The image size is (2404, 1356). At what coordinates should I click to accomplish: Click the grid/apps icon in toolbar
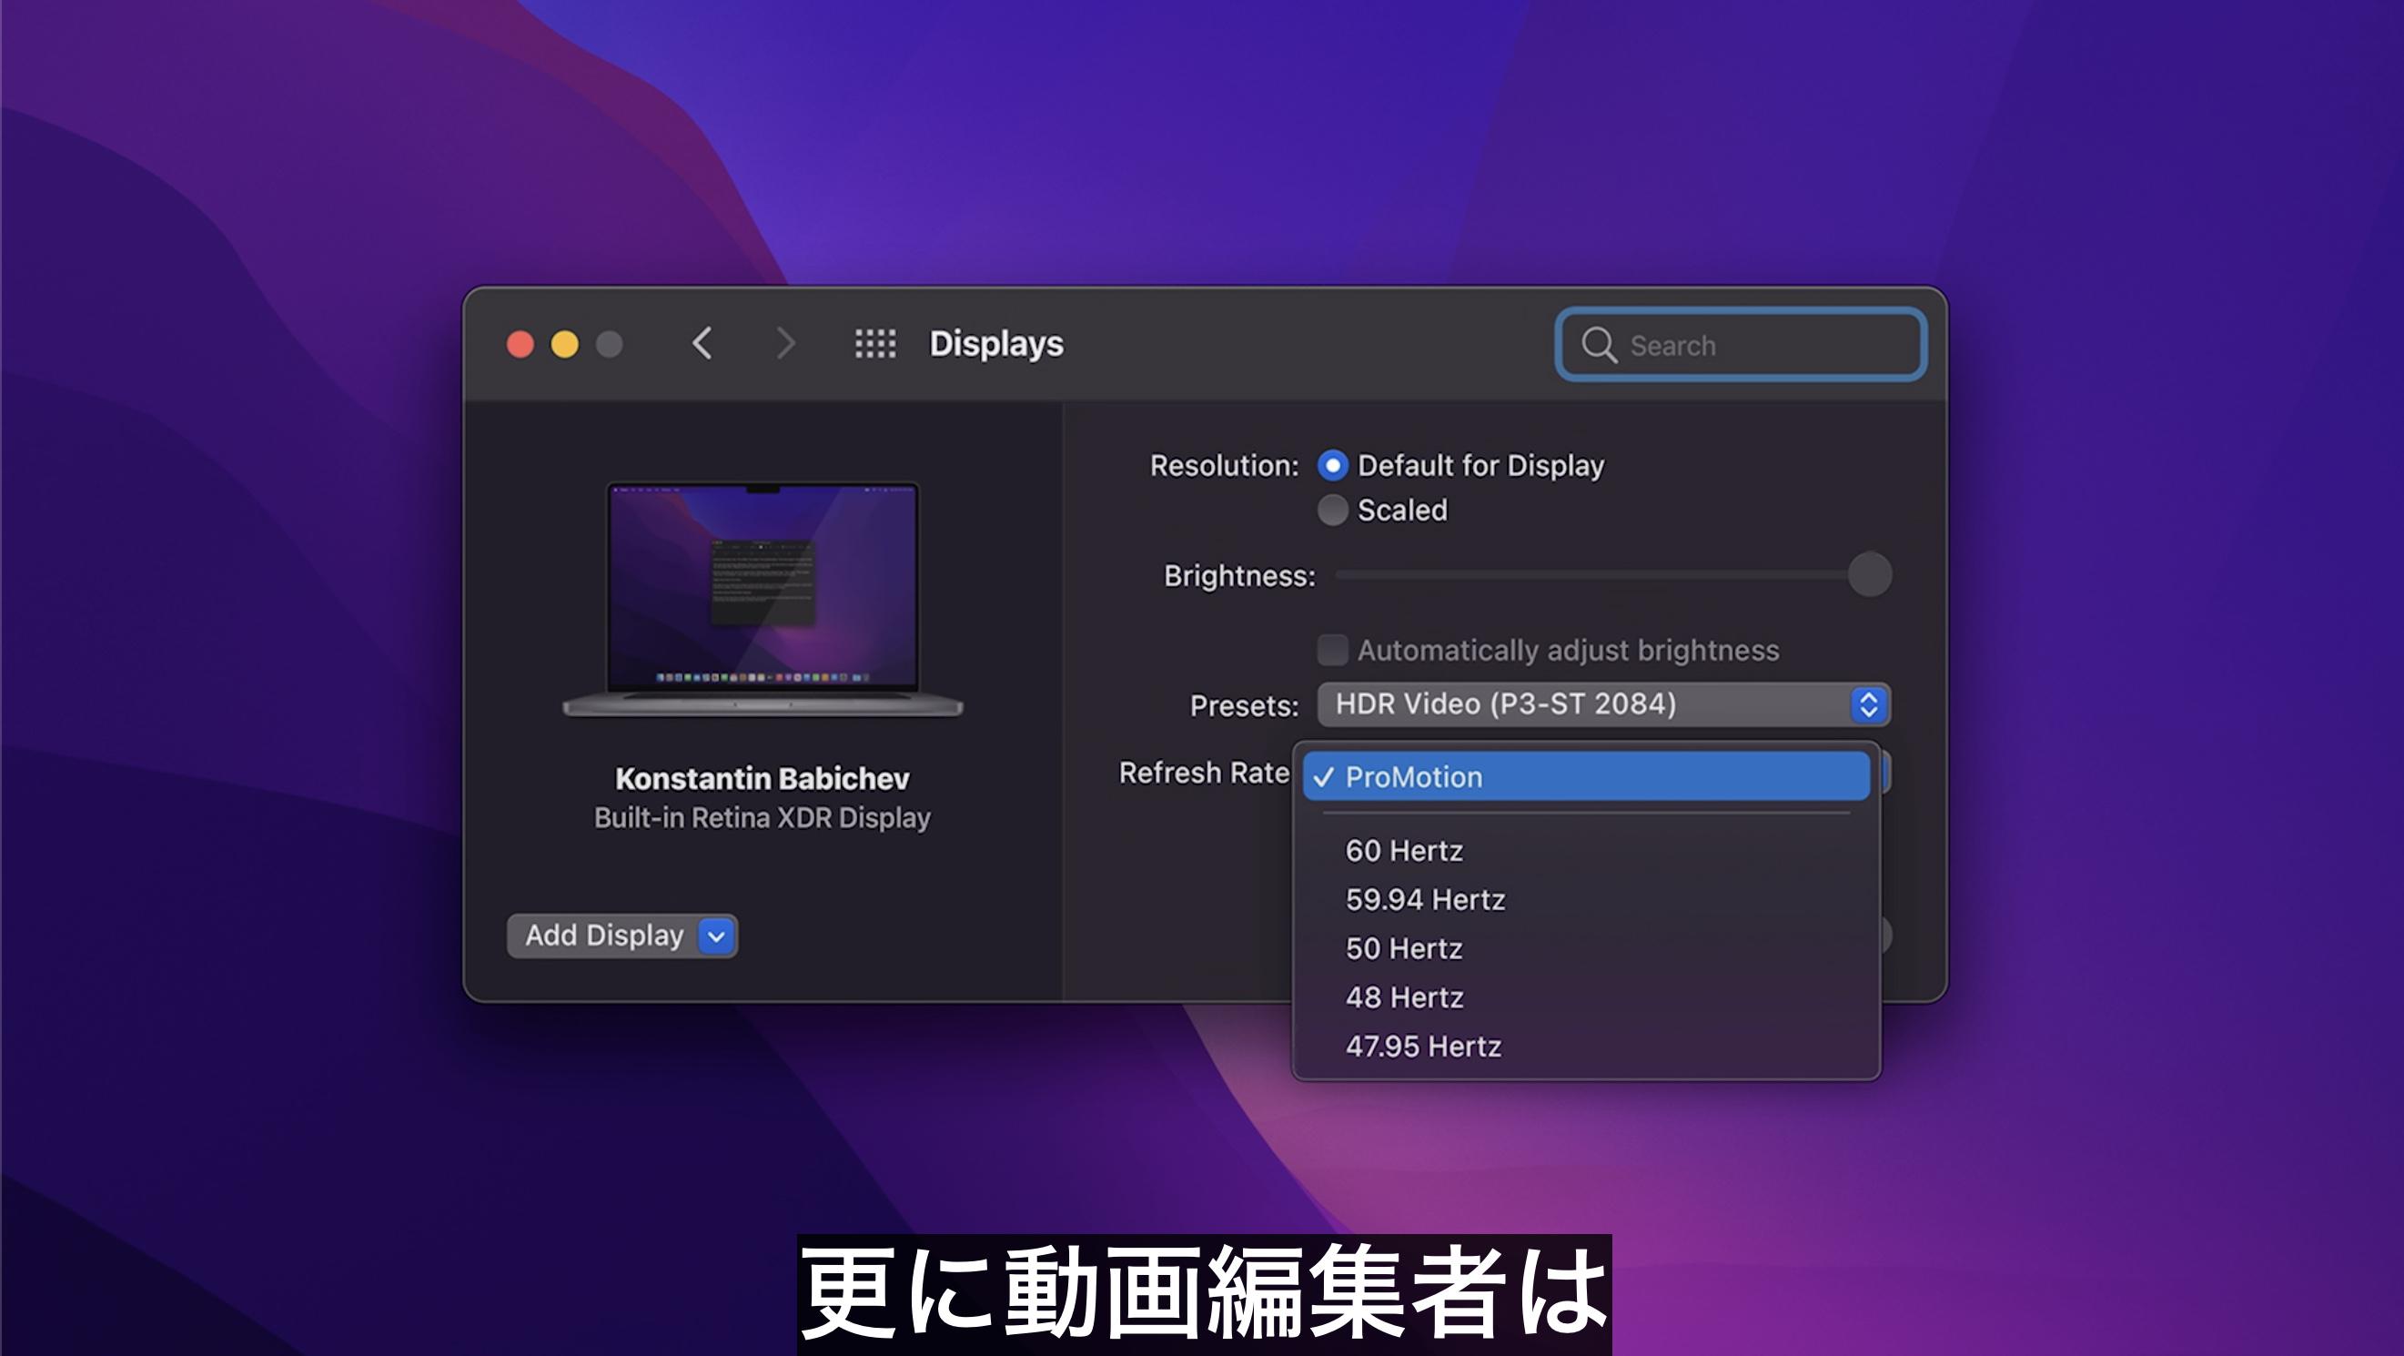coord(875,343)
